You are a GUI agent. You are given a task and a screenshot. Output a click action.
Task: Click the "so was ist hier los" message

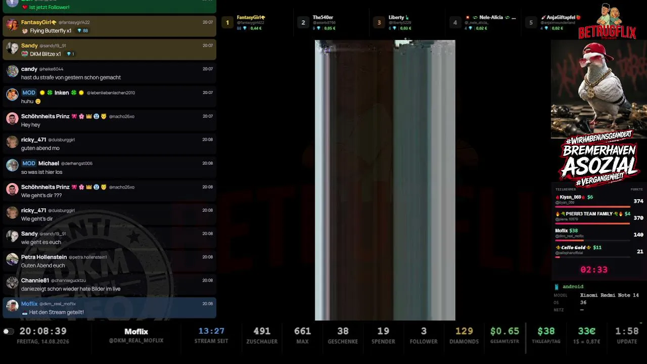tap(42, 172)
